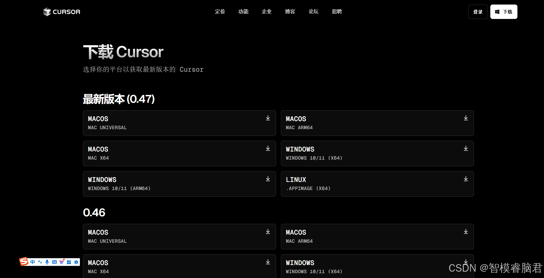Open the 企业 enterprise page
This screenshot has height=278, width=544.
pos(267,12)
